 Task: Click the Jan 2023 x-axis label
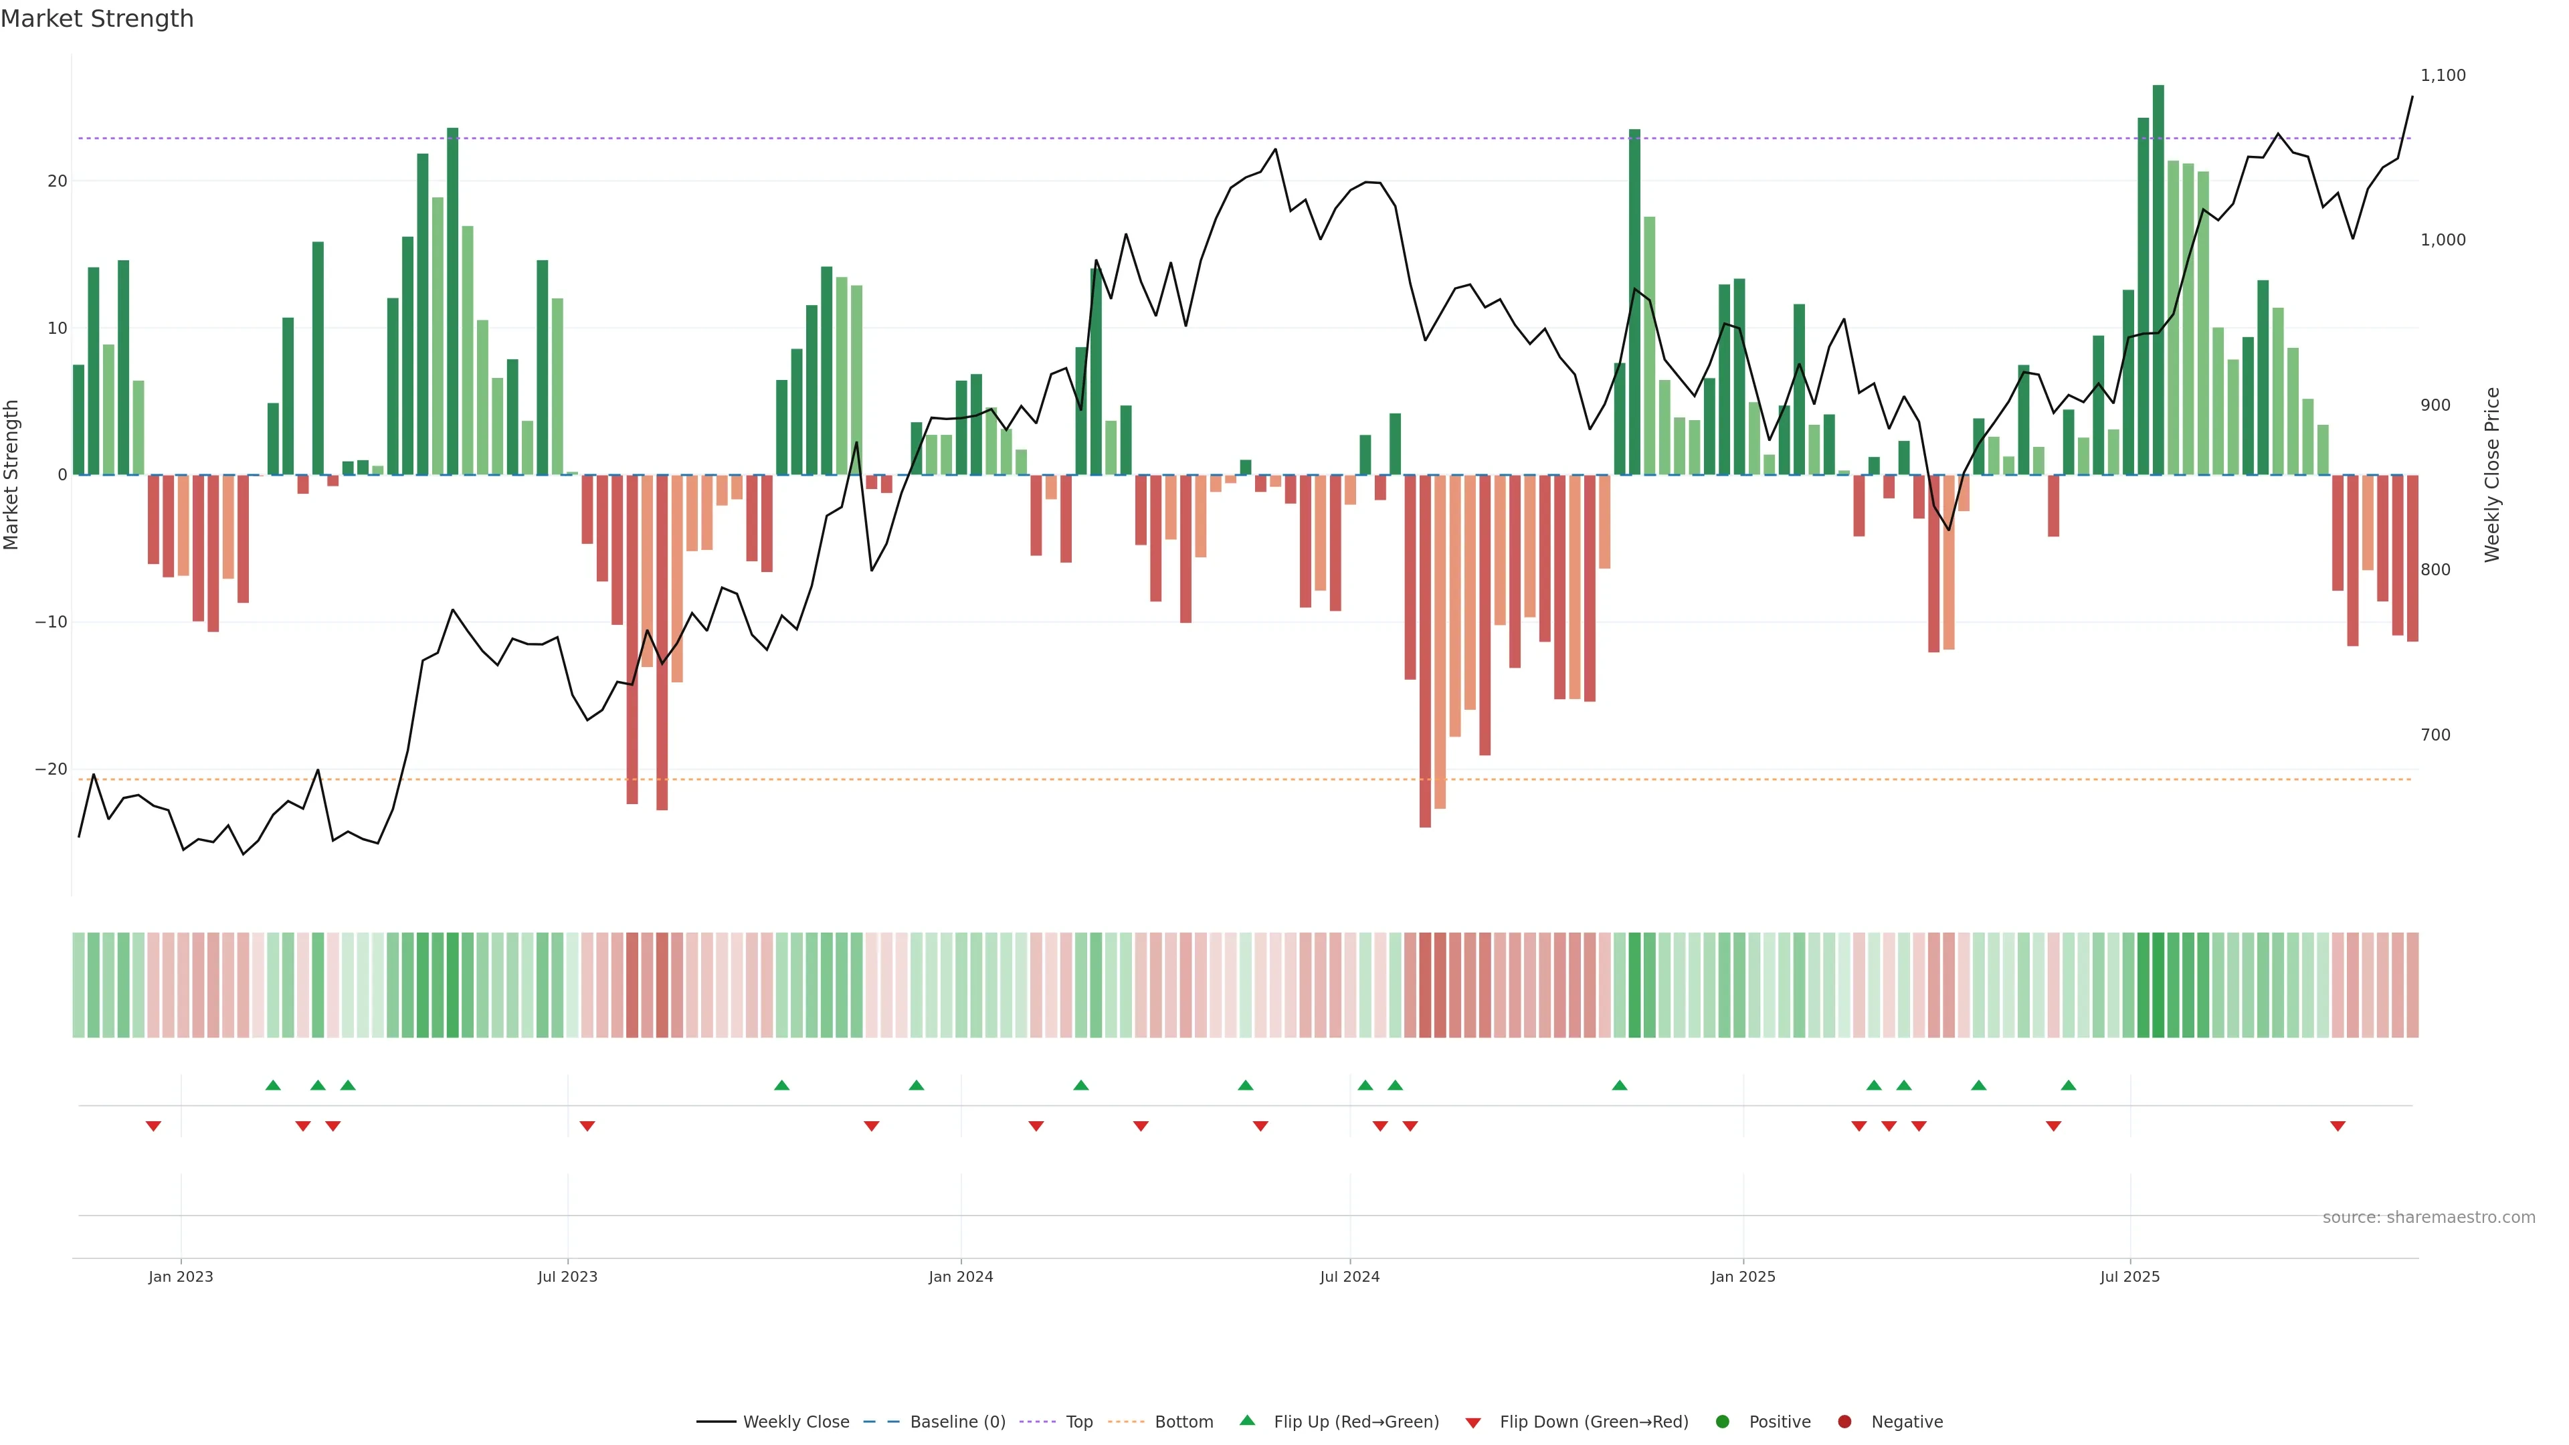[x=181, y=1276]
